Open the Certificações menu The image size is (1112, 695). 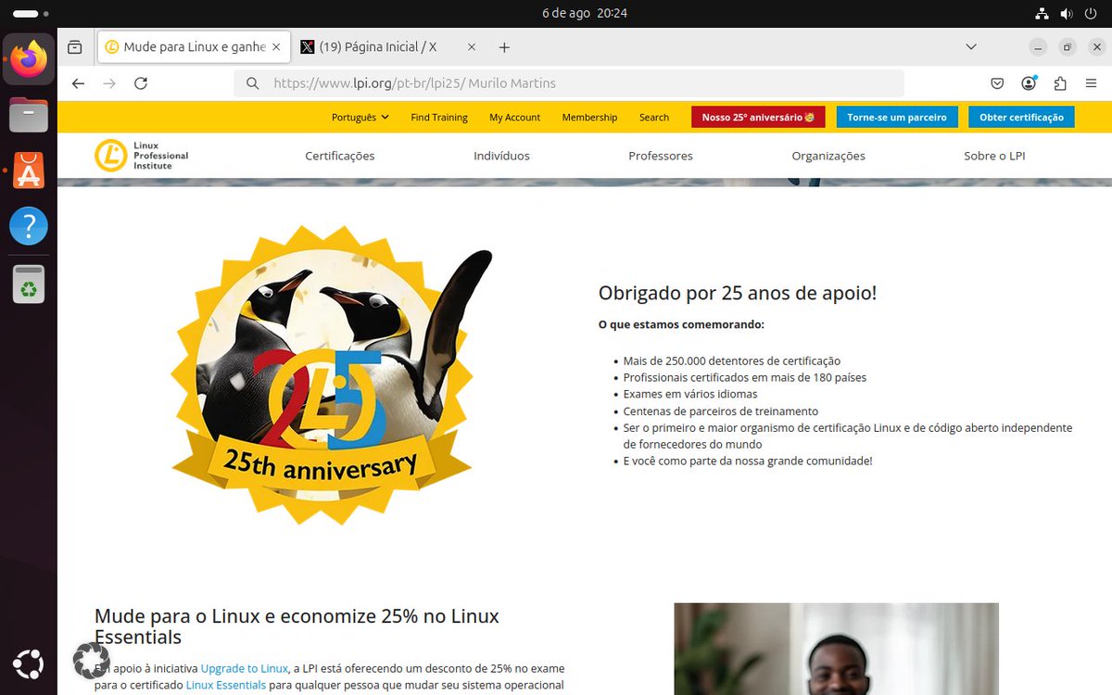click(340, 156)
